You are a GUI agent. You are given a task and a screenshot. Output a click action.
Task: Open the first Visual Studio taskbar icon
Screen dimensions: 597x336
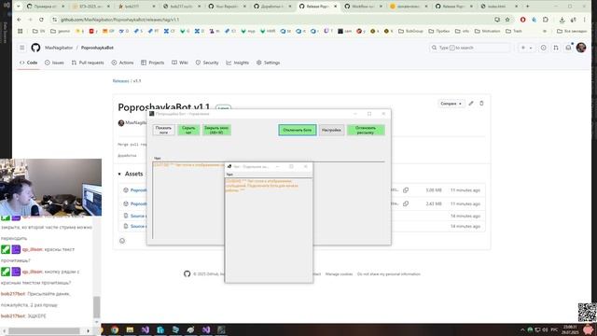point(146,329)
